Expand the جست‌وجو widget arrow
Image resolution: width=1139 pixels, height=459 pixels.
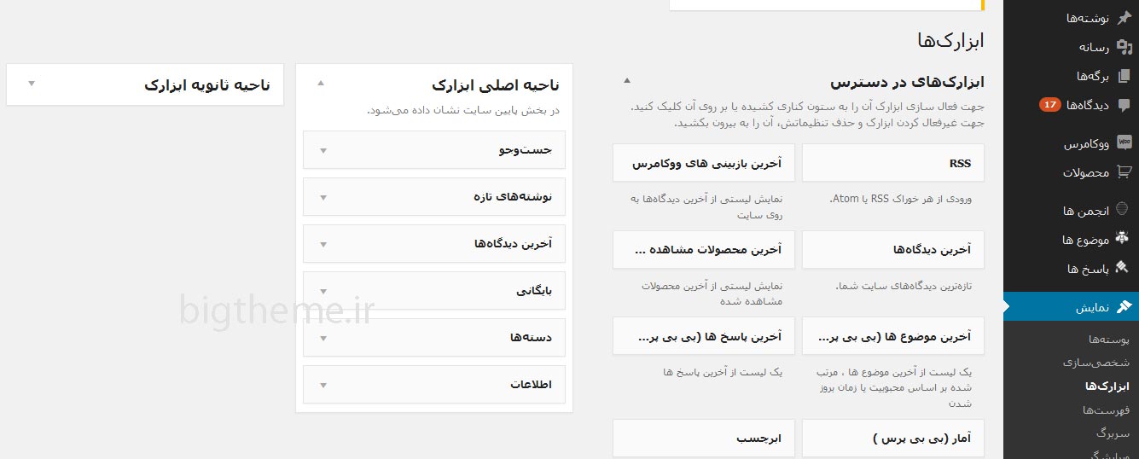point(323,150)
